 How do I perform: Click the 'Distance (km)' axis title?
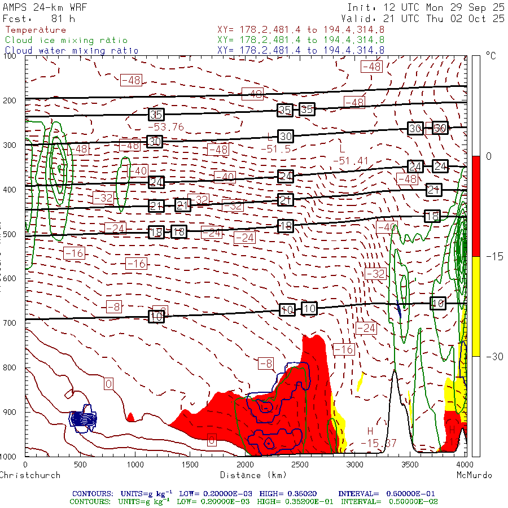tap(253, 475)
